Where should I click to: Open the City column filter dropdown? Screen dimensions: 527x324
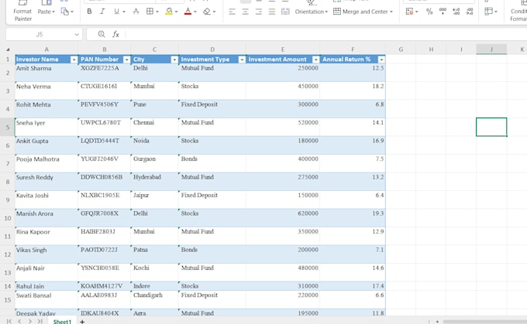click(174, 60)
